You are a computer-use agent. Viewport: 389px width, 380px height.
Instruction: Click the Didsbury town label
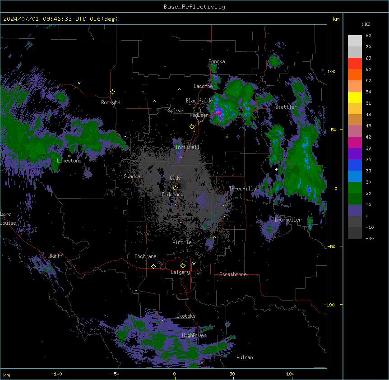click(x=173, y=195)
